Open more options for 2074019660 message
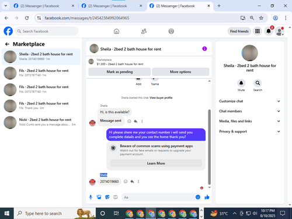 pyautogui.click(x=138, y=182)
